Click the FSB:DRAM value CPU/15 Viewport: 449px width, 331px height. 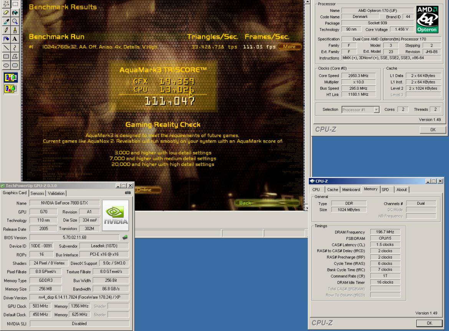(385, 238)
